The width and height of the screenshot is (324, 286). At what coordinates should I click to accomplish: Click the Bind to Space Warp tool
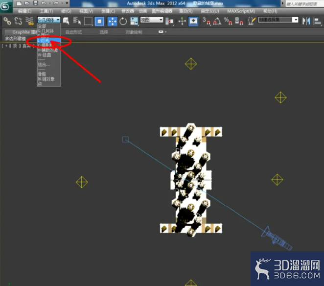[29, 21]
